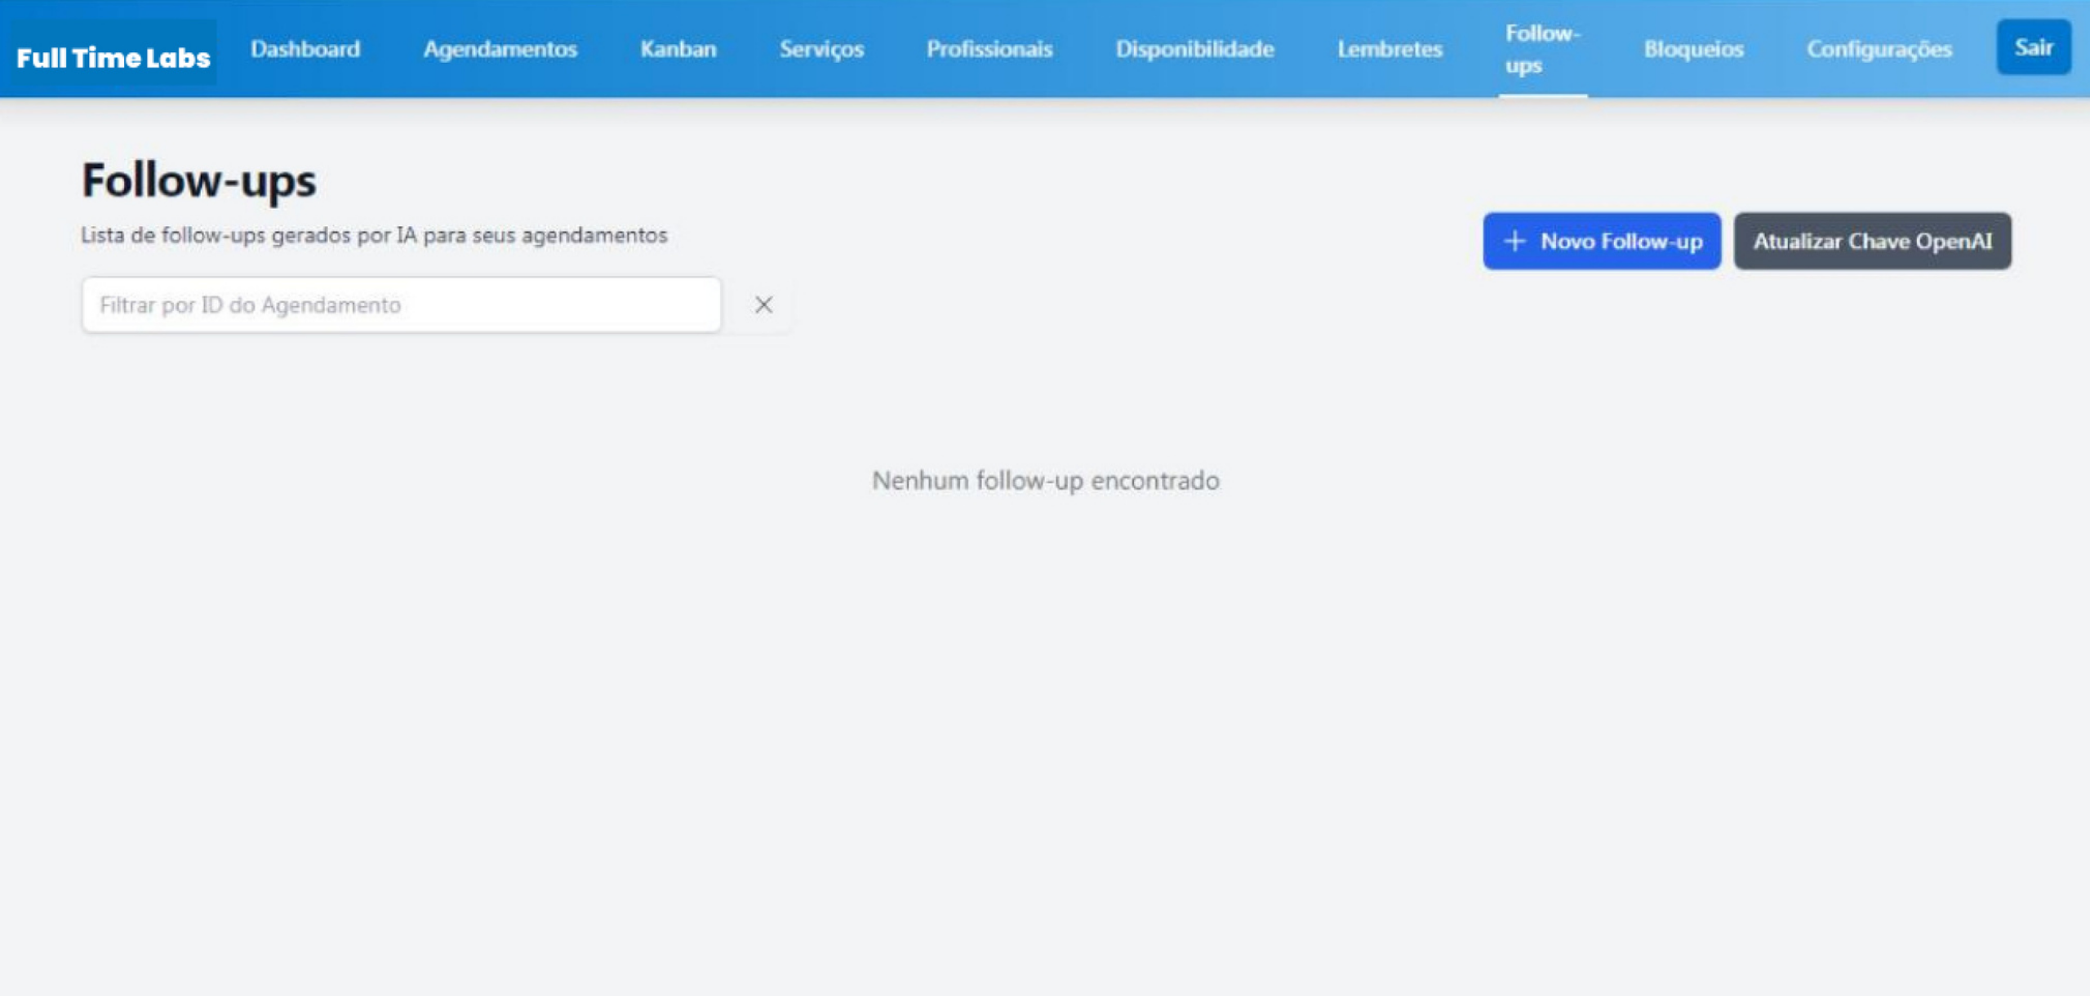Click Atualizar Chave OpenAI button
The width and height of the screenshot is (2090, 996).
pyautogui.click(x=1872, y=241)
